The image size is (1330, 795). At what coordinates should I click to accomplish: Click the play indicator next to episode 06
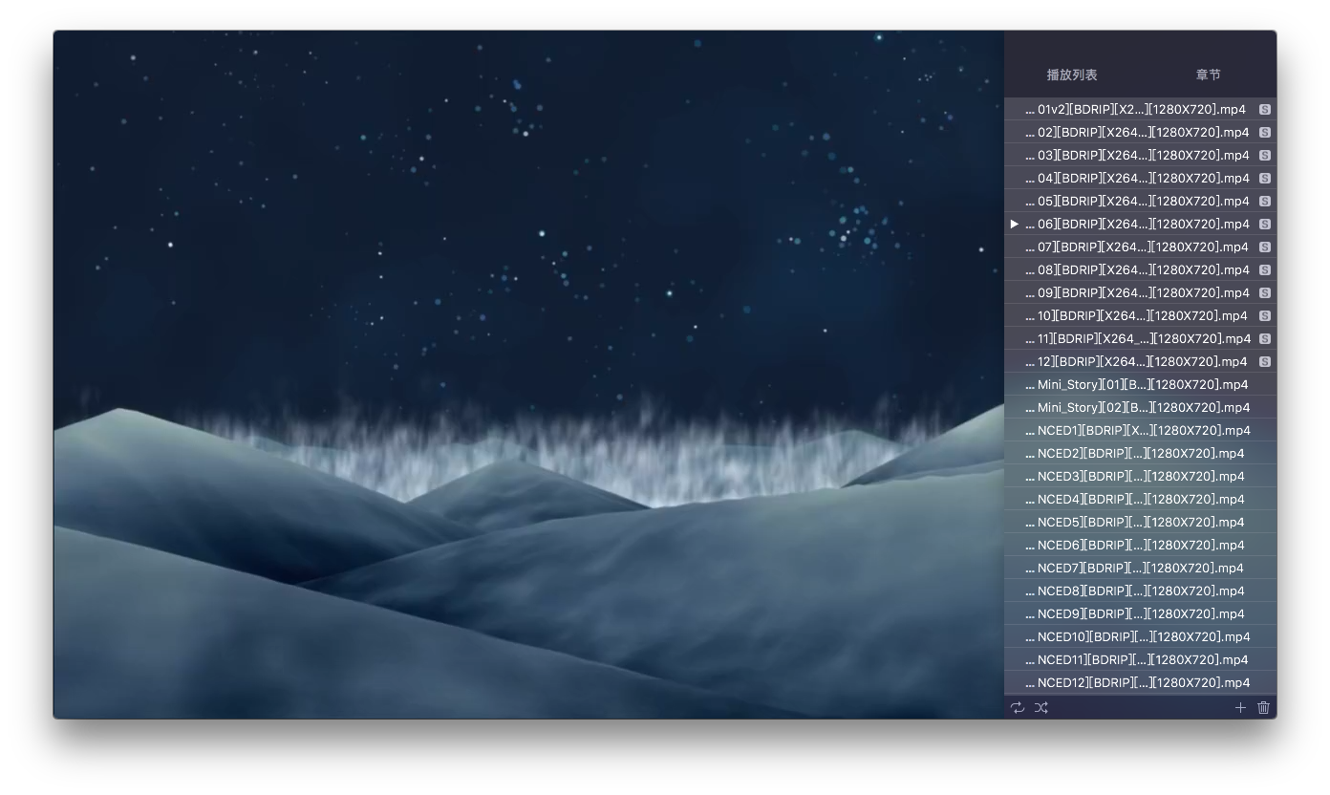point(1015,224)
